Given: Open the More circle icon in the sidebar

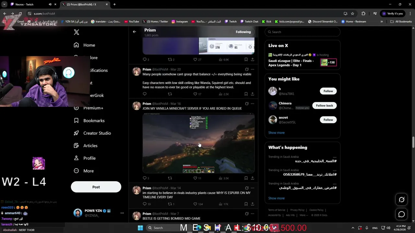Looking at the screenshot, I should pos(76,171).
